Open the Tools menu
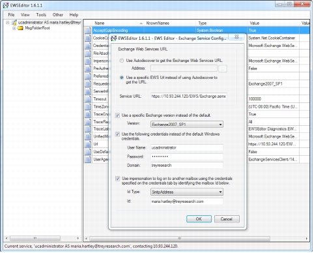 point(41,15)
